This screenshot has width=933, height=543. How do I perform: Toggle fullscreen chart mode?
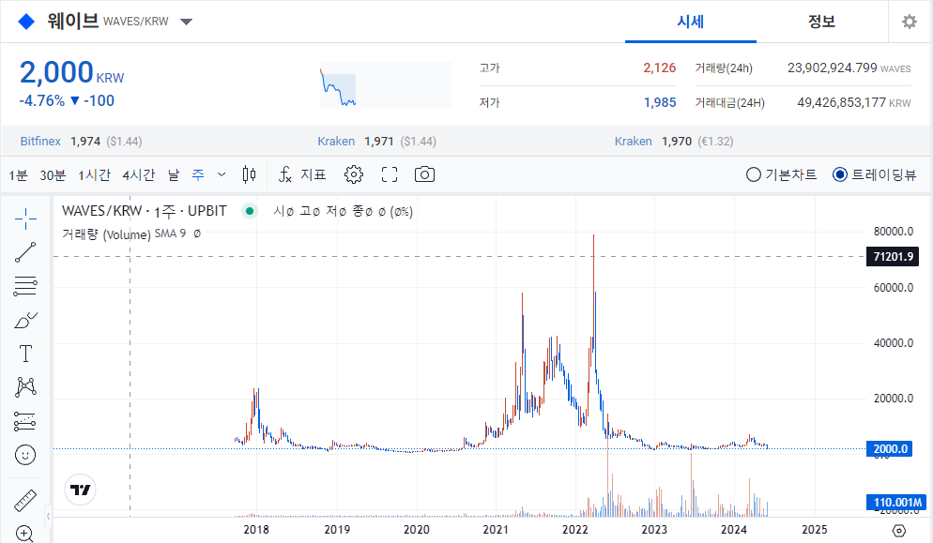pyautogui.click(x=390, y=174)
